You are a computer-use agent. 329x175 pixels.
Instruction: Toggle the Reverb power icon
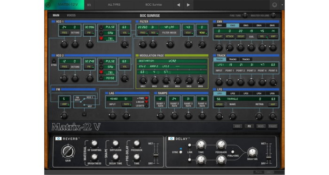click(58, 139)
